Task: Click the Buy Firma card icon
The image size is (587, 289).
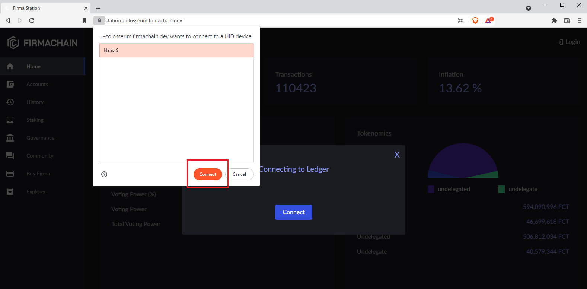Action: coord(10,174)
